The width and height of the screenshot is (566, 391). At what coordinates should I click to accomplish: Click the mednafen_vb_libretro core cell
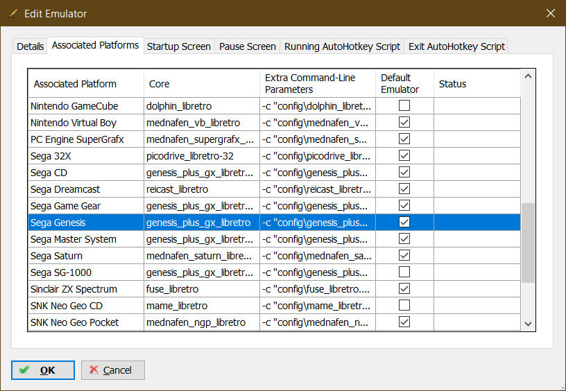point(202,123)
